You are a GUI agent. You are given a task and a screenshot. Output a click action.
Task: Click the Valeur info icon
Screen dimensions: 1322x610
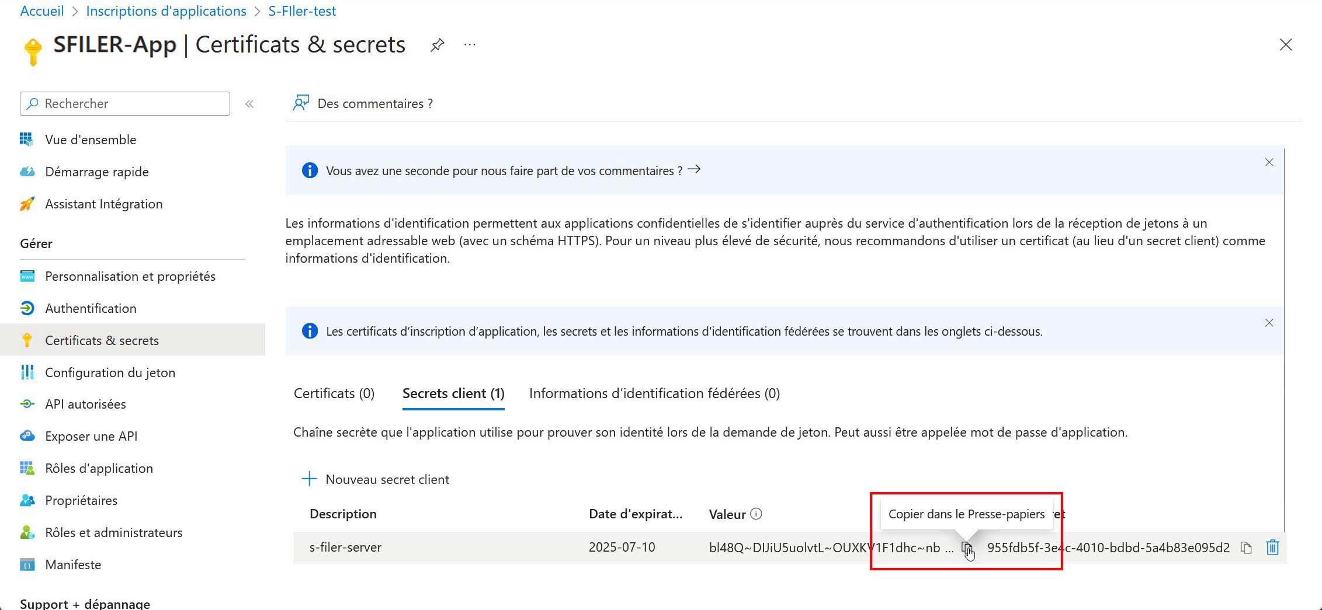pyautogui.click(x=756, y=514)
